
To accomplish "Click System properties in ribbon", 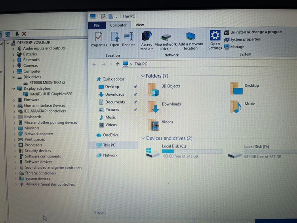I will point(242,39).
